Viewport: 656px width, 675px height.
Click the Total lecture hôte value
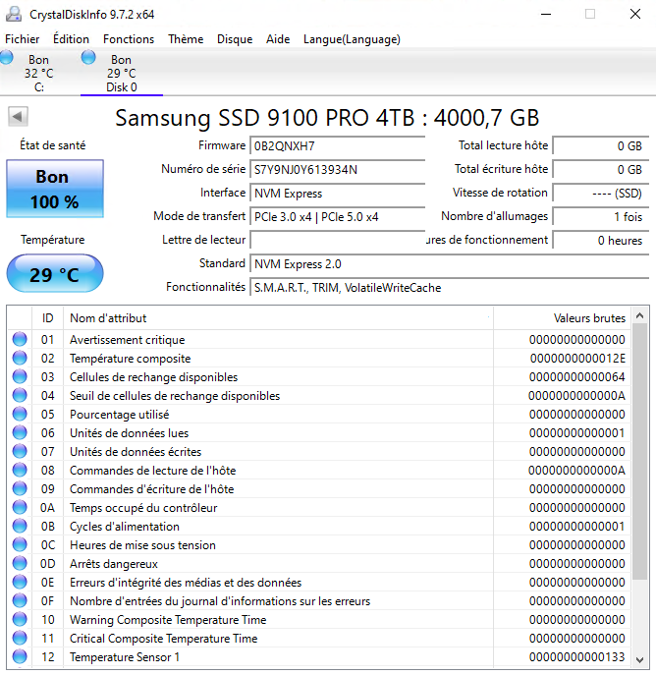click(600, 146)
